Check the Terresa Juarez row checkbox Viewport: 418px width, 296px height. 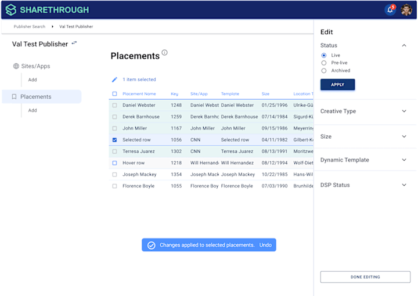coord(114,151)
